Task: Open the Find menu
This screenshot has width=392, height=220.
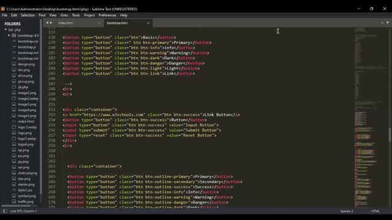Action: [x=42, y=15]
